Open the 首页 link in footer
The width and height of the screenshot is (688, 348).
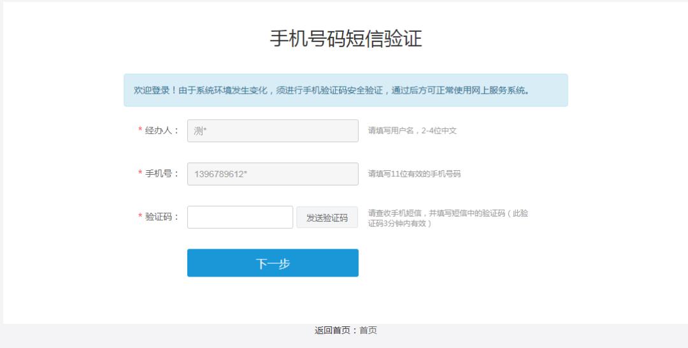pos(368,330)
